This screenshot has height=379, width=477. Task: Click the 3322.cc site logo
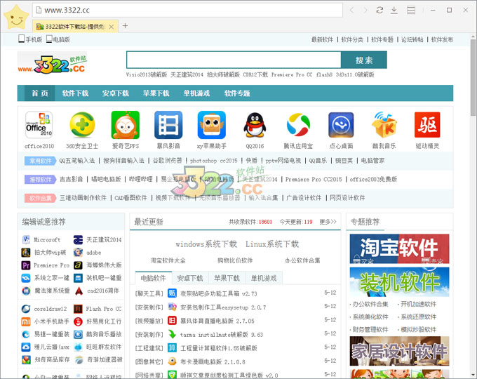53,63
